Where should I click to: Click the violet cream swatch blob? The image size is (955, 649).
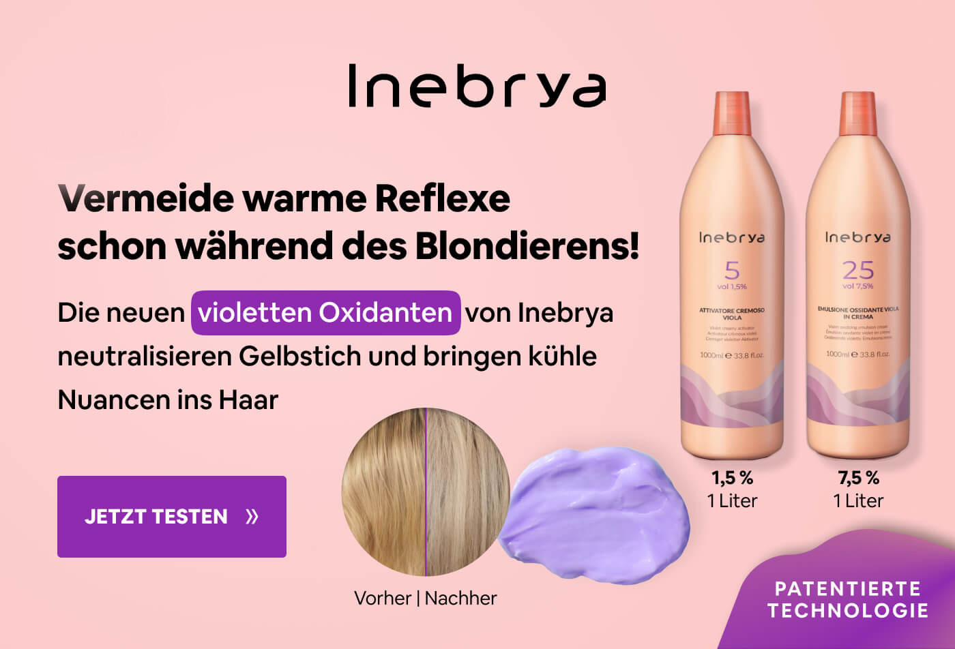tap(593, 515)
